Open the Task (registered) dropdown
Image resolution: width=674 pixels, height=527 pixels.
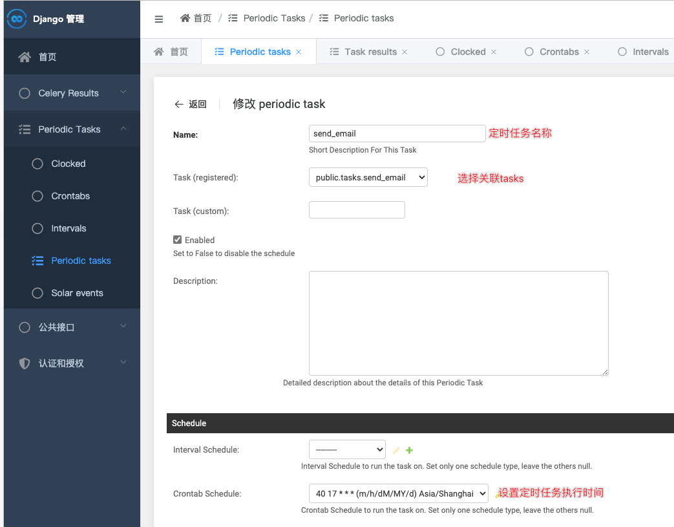point(368,177)
